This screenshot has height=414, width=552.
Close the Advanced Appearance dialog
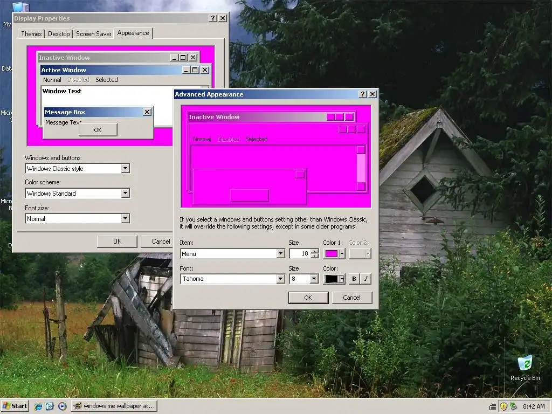click(x=372, y=94)
